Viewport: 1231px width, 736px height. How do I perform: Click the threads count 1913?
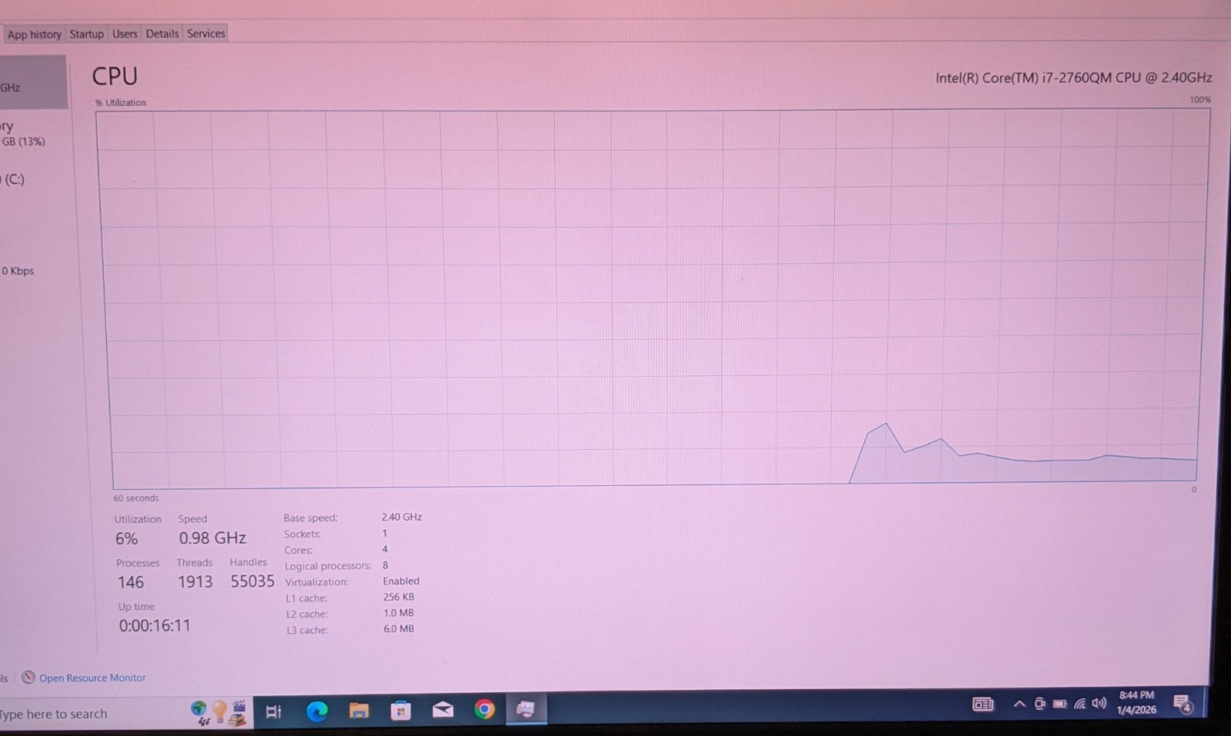(x=195, y=581)
